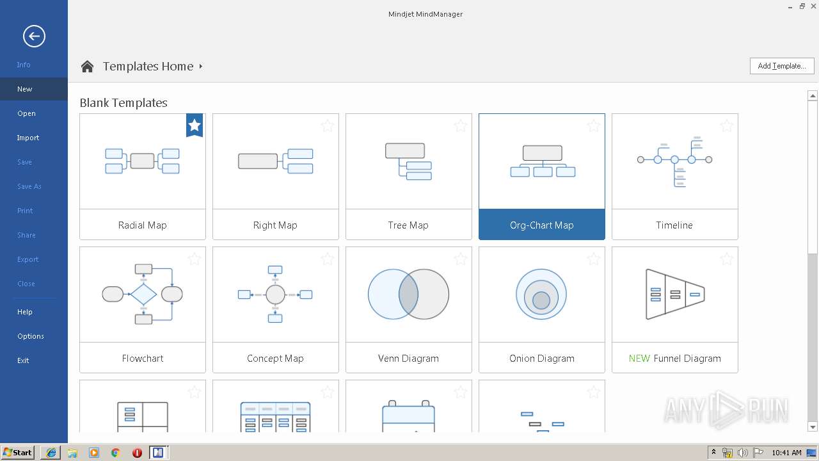
Task: Click Exit in the sidebar
Action: (23, 360)
